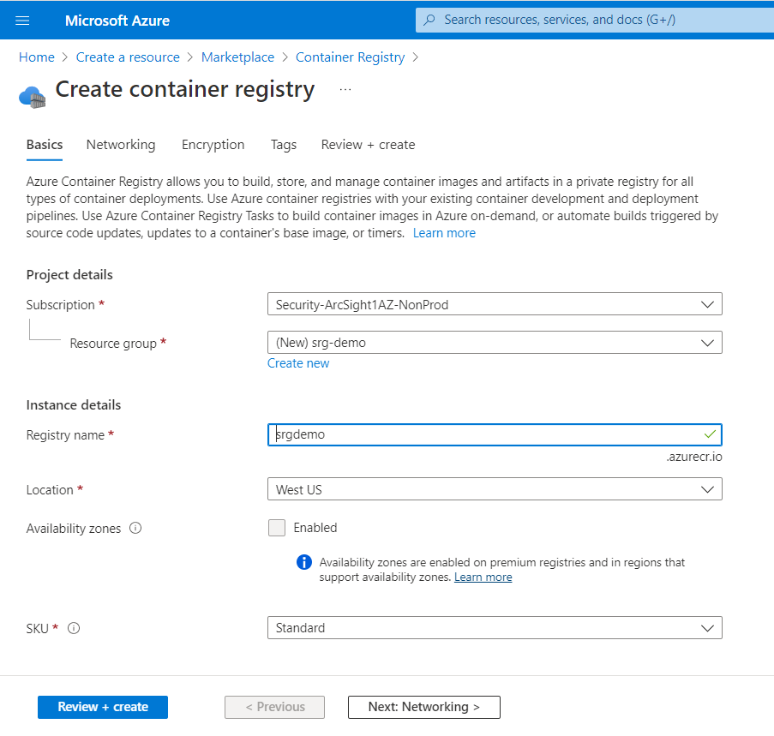Click the Create new resource group link
The image size is (774, 736).
coord(298,363)
